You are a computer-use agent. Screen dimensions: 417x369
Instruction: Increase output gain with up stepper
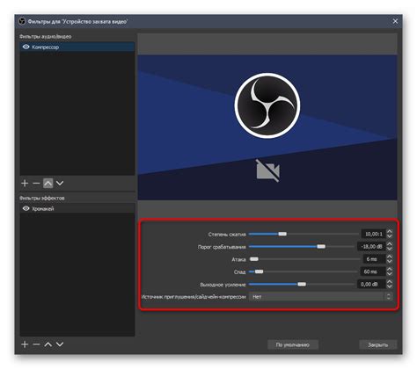coord(390,282)
